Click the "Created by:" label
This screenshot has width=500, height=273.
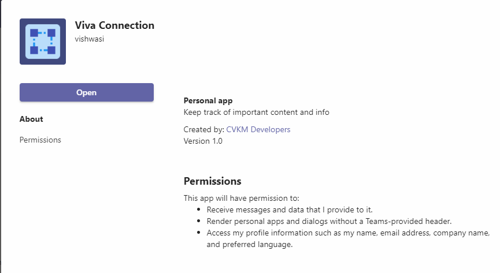click(x=203, y=129)
